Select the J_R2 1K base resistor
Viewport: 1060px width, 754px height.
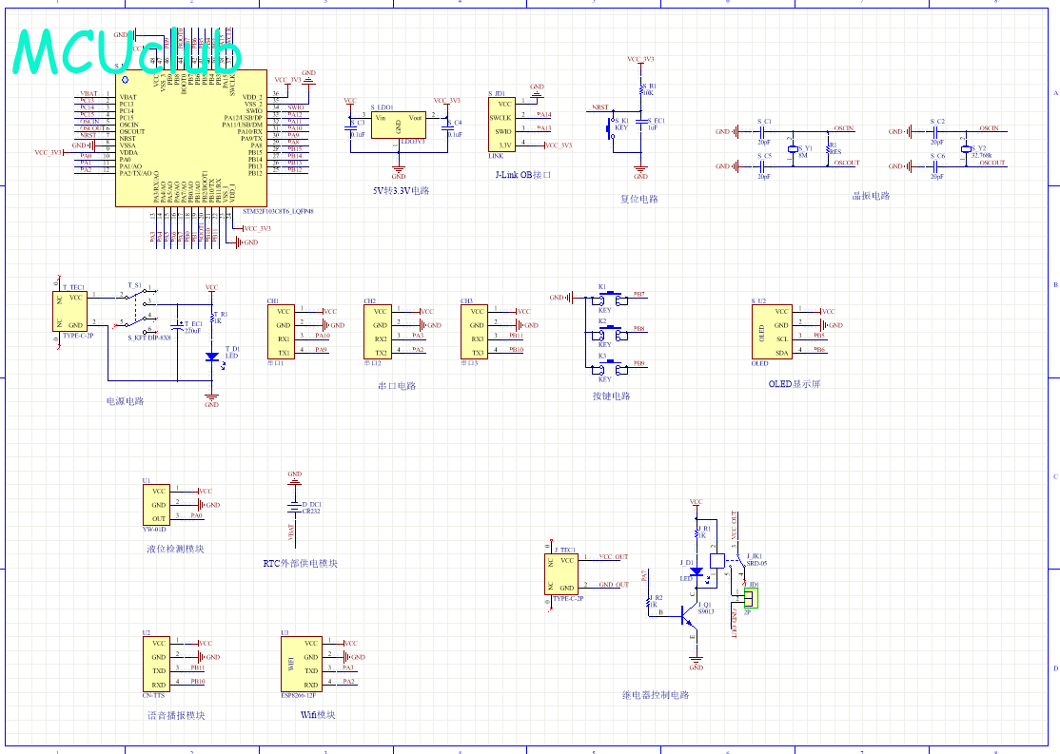click(x=650, y=601)
